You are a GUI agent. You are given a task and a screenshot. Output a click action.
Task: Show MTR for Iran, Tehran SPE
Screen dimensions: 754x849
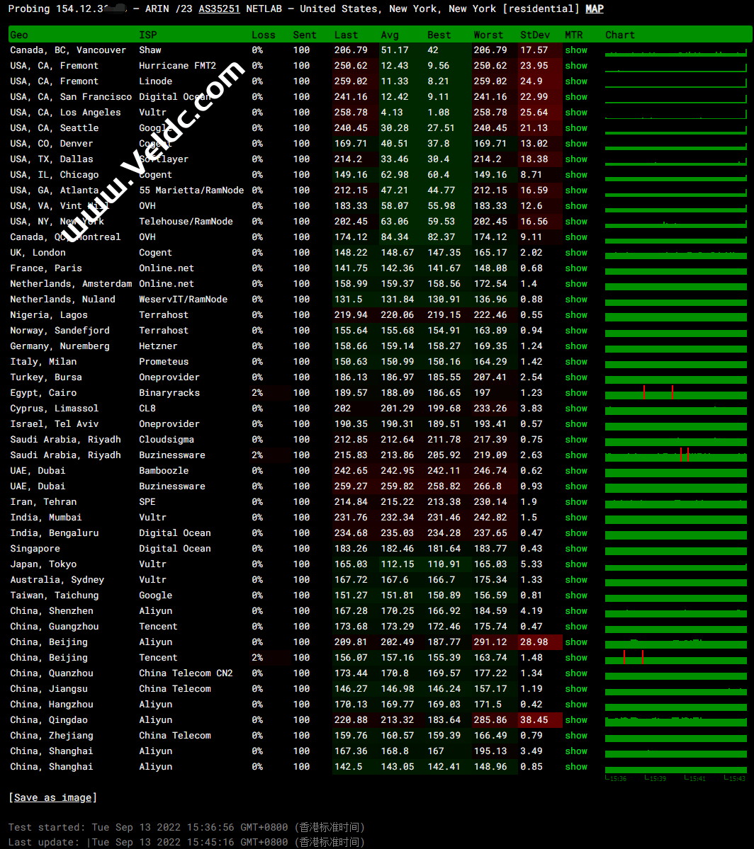[575, 502]
